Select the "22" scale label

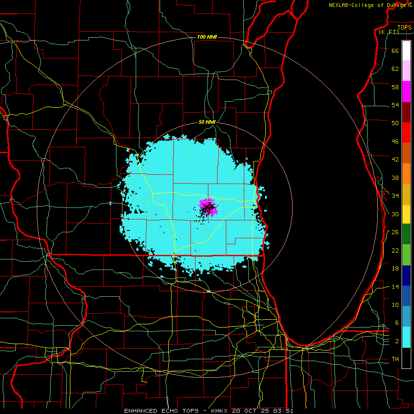[395, 250]
